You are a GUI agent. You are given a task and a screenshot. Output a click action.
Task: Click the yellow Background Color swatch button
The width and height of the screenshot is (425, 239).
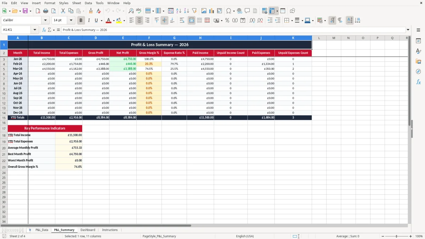(119, 21)
